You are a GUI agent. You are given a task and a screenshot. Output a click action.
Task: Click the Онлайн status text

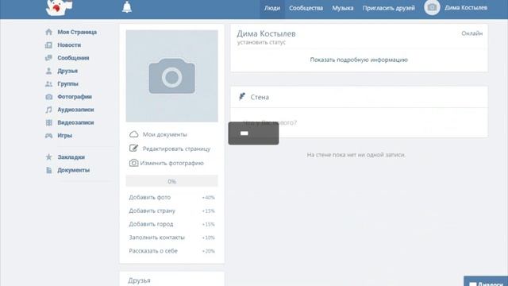click(472, 33)
